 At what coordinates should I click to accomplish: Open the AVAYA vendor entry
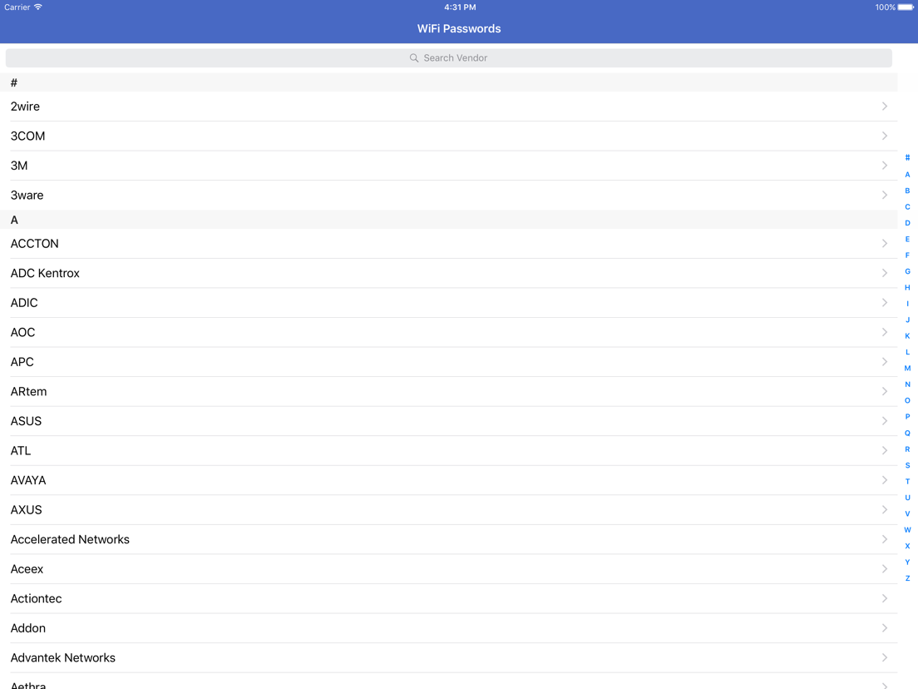(x=448, y=480)
